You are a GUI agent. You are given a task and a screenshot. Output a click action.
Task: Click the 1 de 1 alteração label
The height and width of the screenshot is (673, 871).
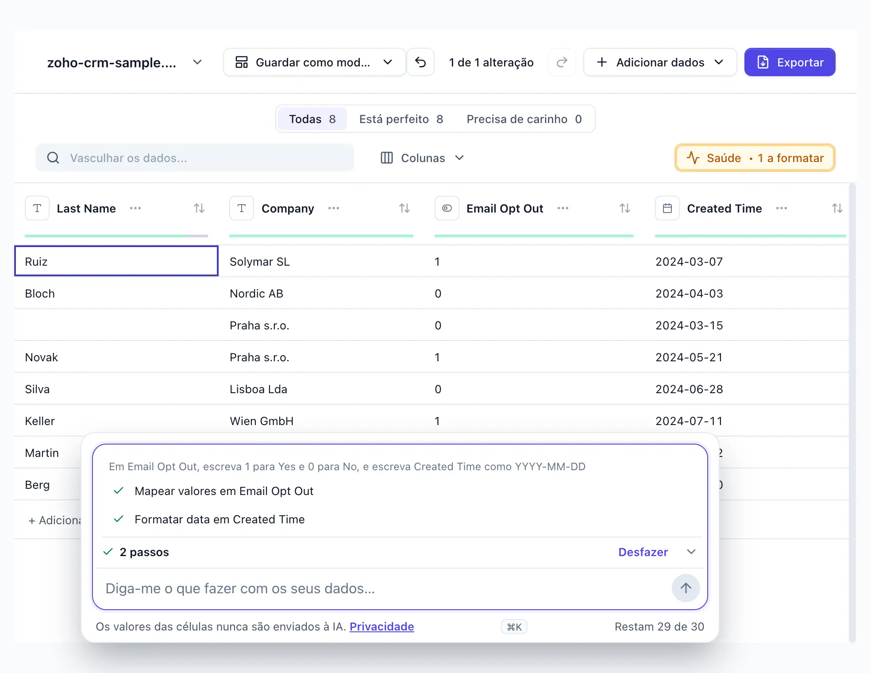point(491,62)
